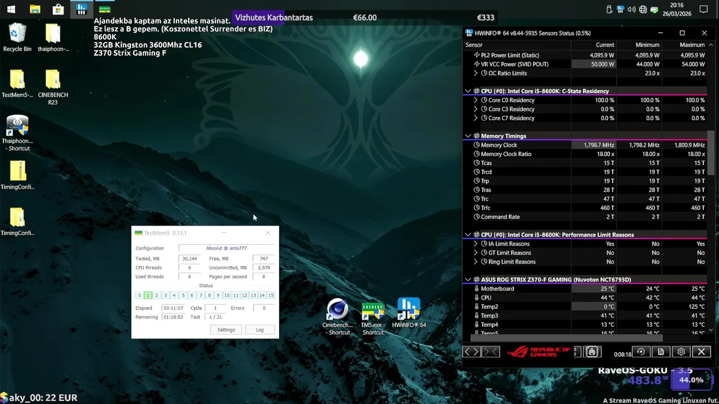The height and width of the screenshot is (404, 719).
Task: Click the HWiNFO taskbar icon
Action: pyautogui.click(x=81, y=10)
